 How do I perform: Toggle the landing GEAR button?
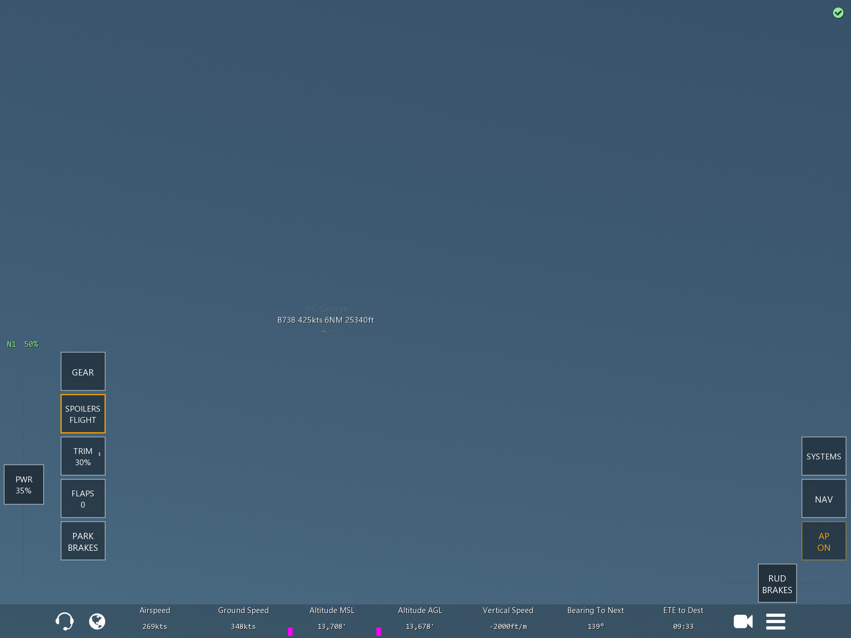83,372
